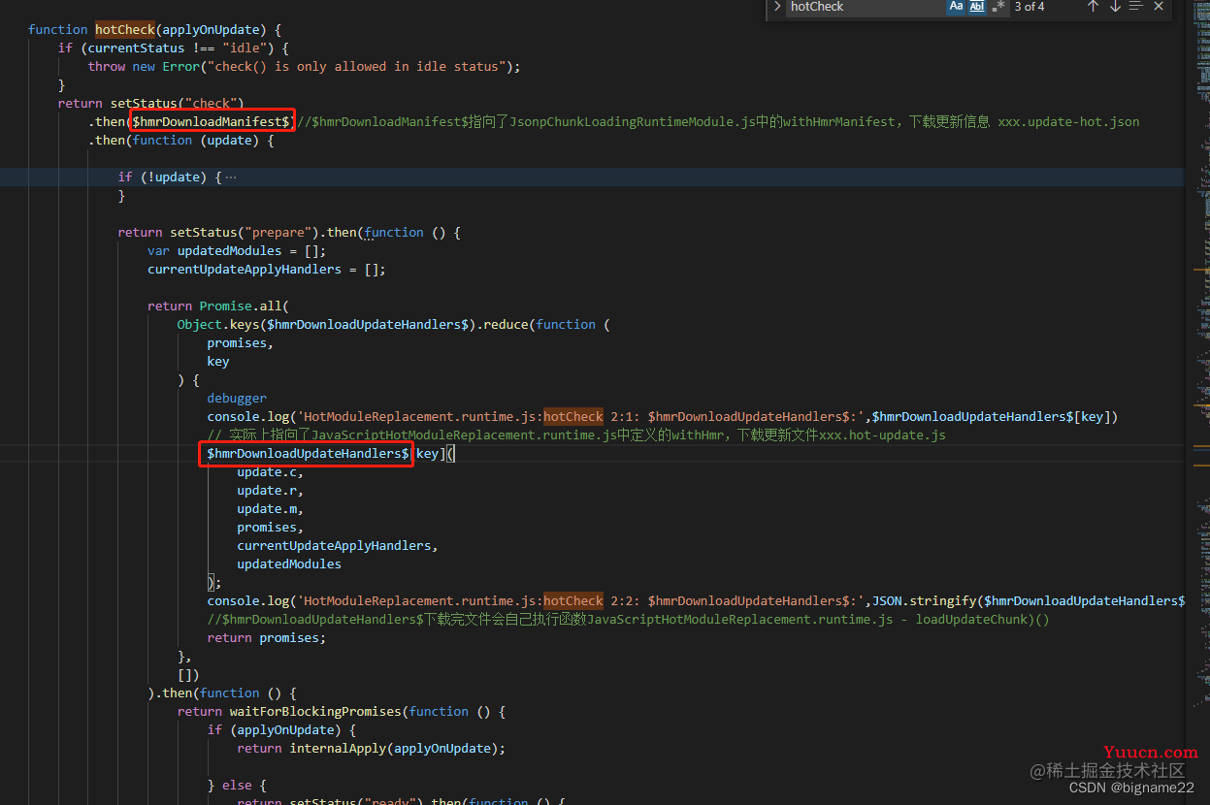Click the 'debugger' statement
This screenshot has width=1210, height=805.
[x=237, y=399]
